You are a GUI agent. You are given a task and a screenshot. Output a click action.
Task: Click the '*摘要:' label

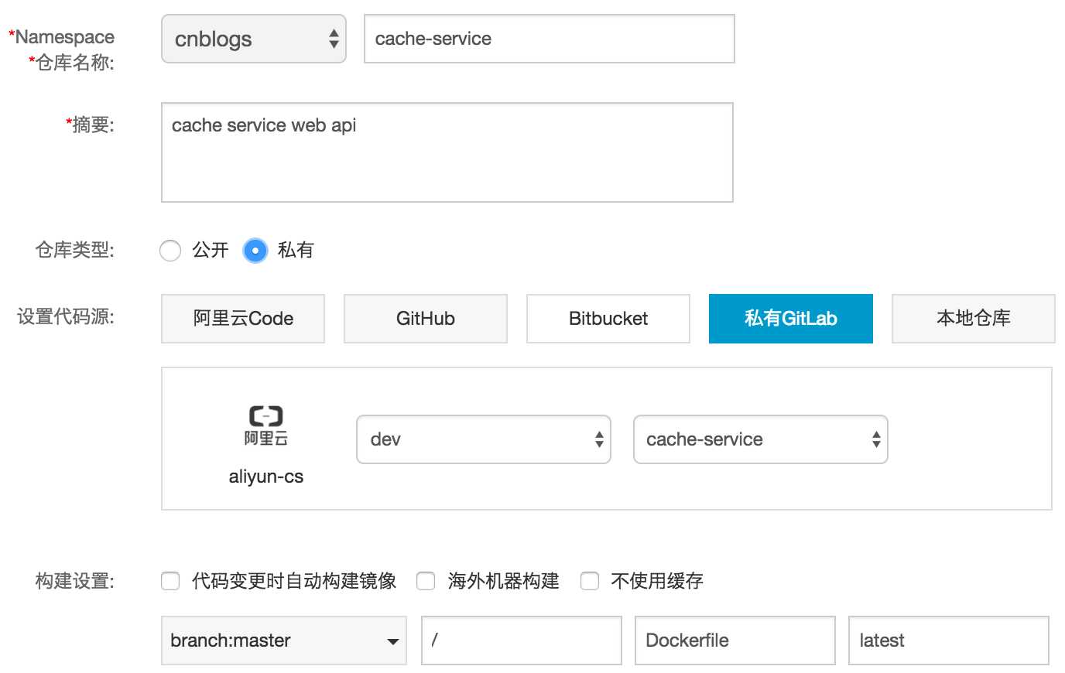pyautogui.click(x=90, y=125)
